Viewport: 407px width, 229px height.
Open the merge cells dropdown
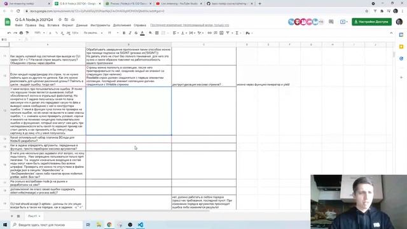[x=165, y=33]
